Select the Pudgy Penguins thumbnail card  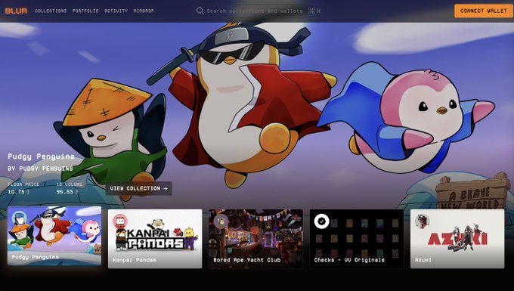54,236
